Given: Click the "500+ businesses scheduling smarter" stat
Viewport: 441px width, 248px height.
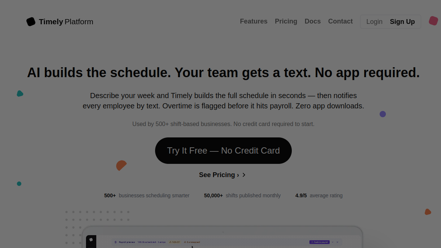Looking at the screenshot, I should click(x=147, y=195).
